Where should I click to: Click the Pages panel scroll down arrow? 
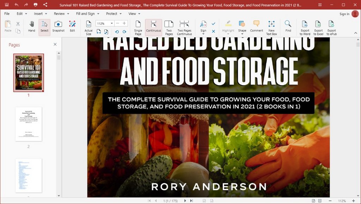[59, 196]
